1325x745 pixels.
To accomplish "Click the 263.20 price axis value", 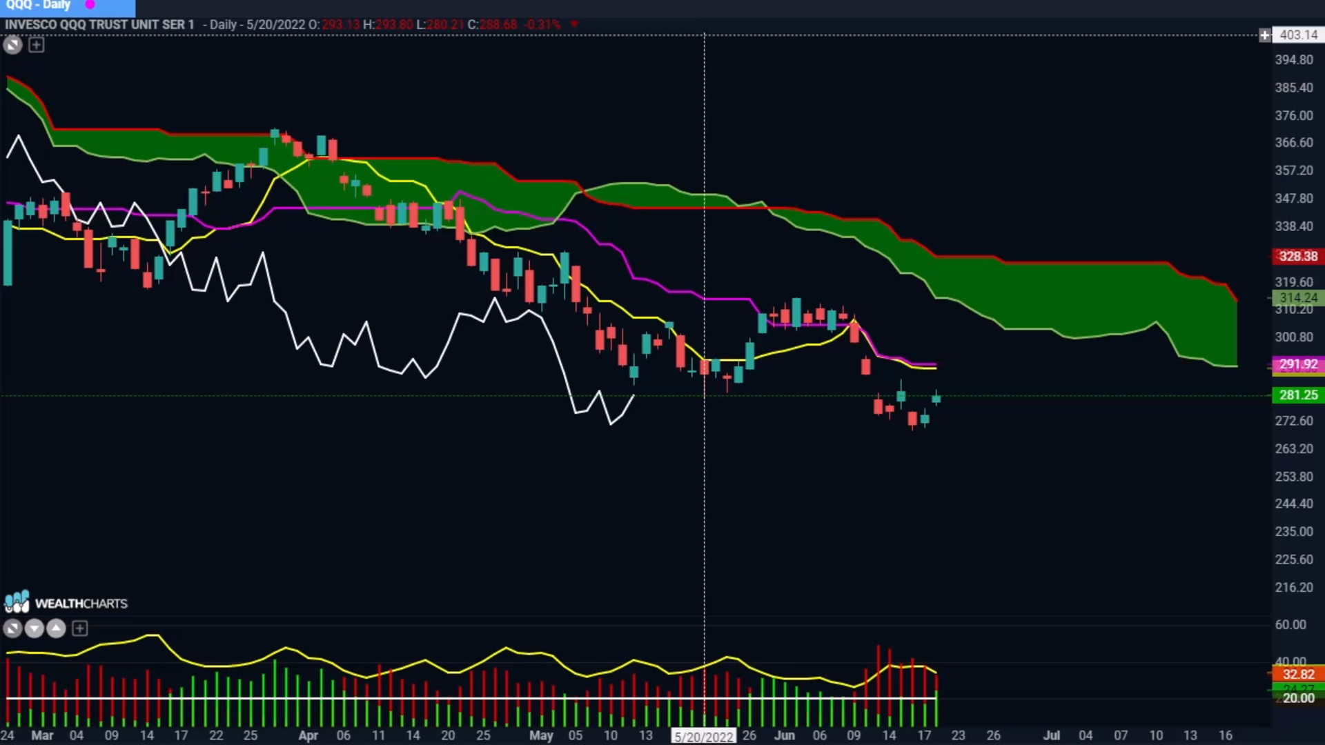I will click(x=1294, y=449).
